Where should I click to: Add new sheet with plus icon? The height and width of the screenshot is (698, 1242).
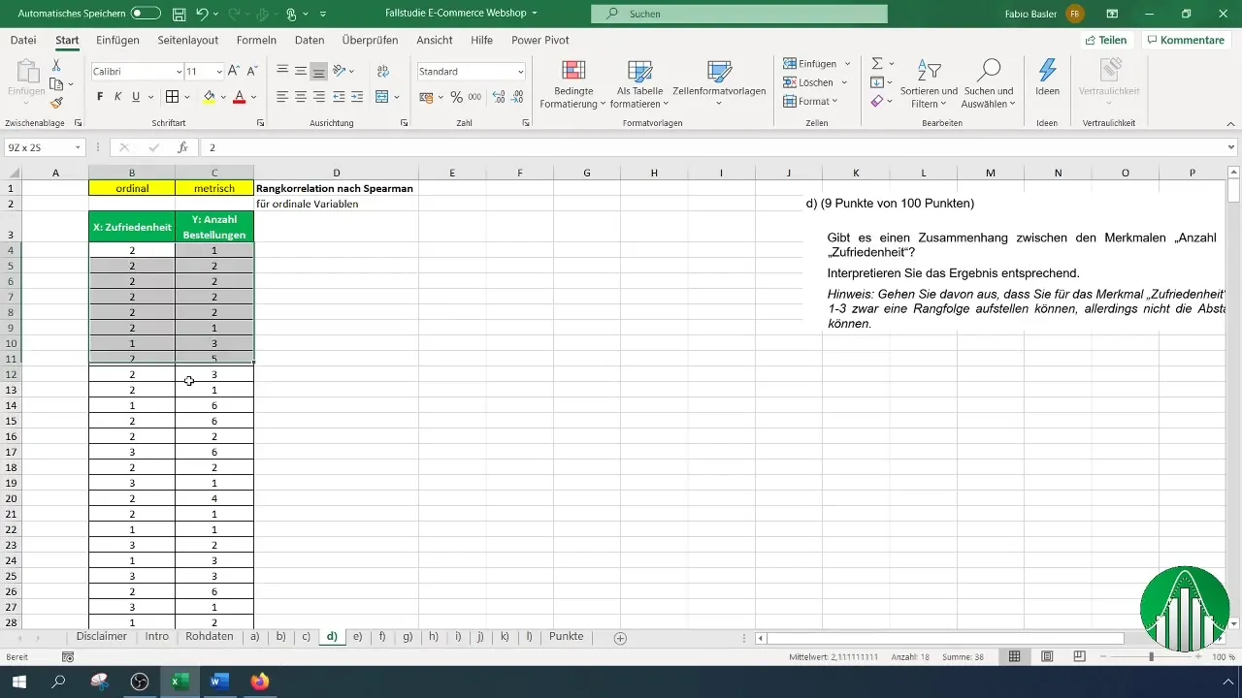coord(620,638)
